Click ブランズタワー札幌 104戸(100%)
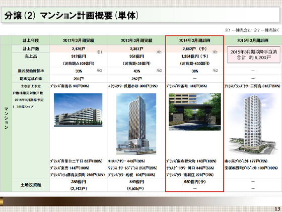Image resolution: width=282 pixels, height=212 pixels. [x=131, y=175]
